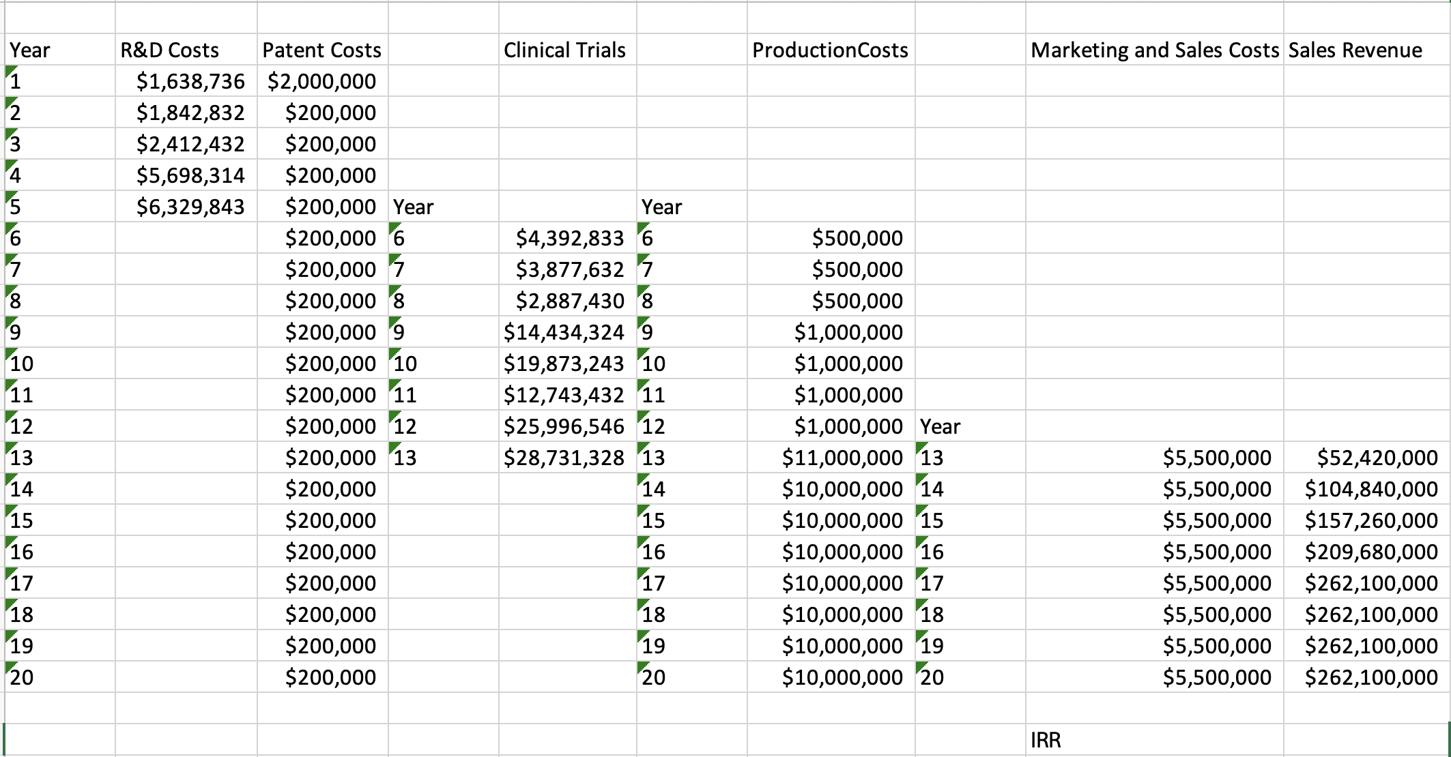
Task: Select marketing cost $5,500,000 beside $52,420,000
Action: click(1154, 458)
